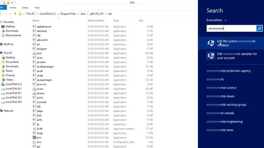Click the environme search input field

click(231, 28)
